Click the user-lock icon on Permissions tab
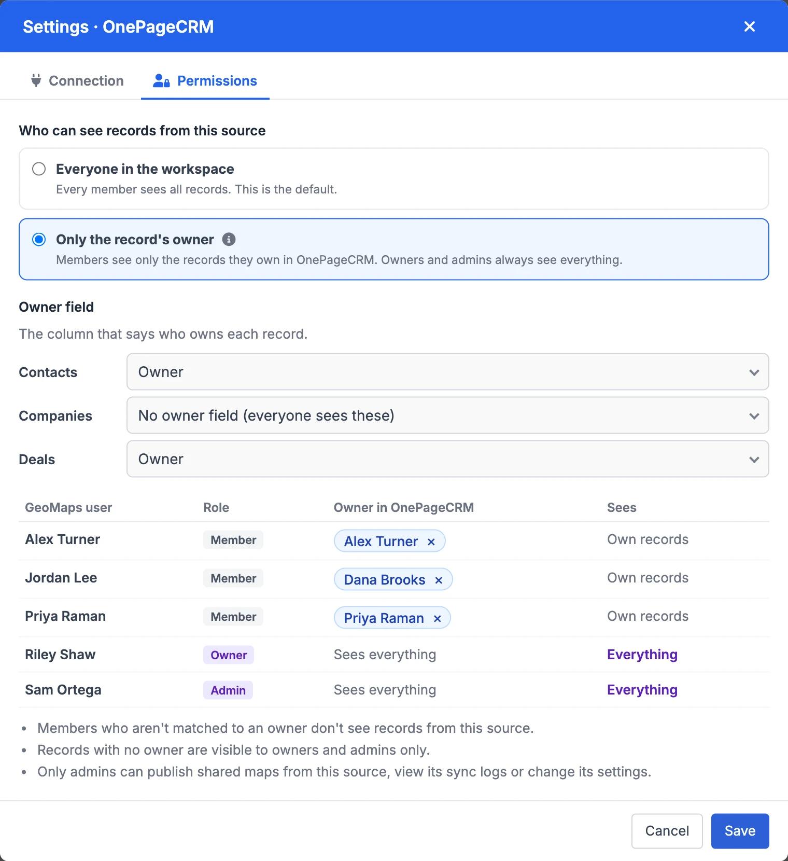This screenshot has height=861, width=788. pyautogui.click(x=161, y=81)
